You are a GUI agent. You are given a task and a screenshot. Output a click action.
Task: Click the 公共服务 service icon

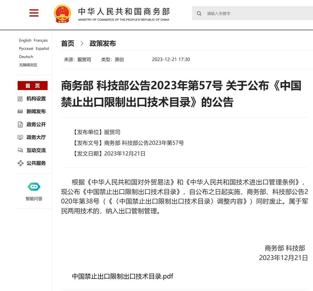(20, 163)
